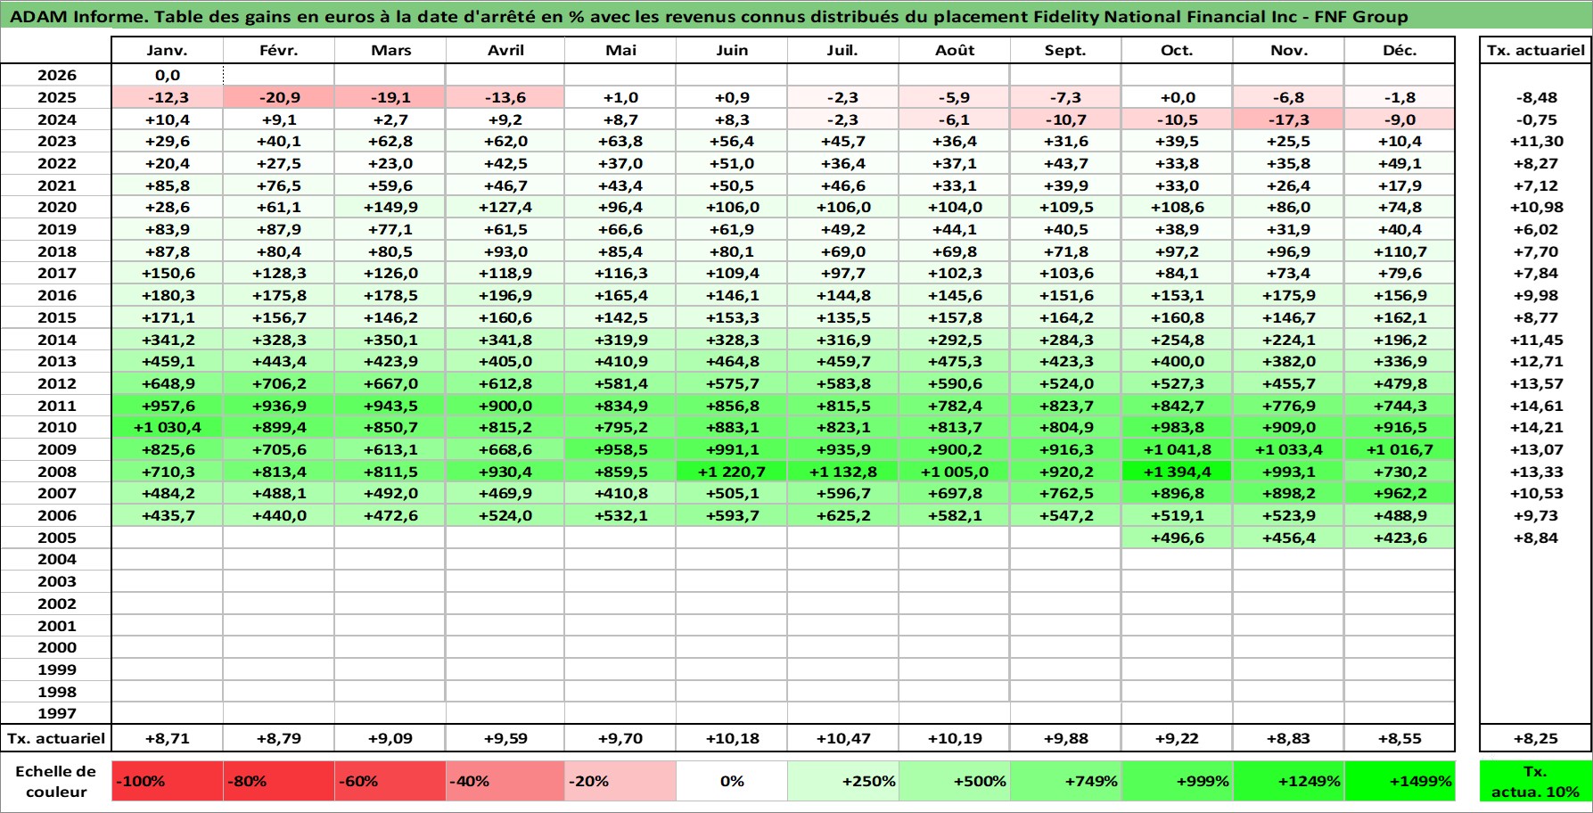Select the +1499% bright green swatch

tap(1400, 781)
